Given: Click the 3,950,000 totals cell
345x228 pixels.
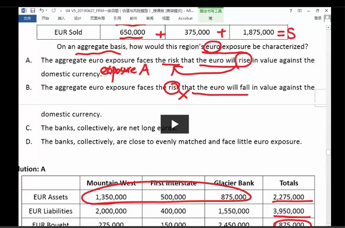Looking at the screenshot, I should (289, 211).
